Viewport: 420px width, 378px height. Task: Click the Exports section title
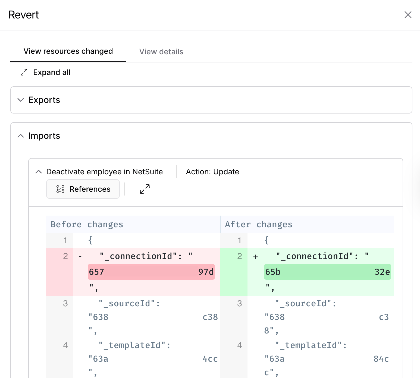(x=44, y=100)
